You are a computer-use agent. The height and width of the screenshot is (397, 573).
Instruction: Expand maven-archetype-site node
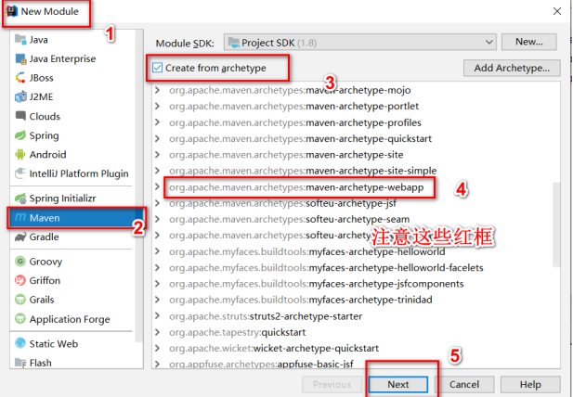tap(158, 154)
